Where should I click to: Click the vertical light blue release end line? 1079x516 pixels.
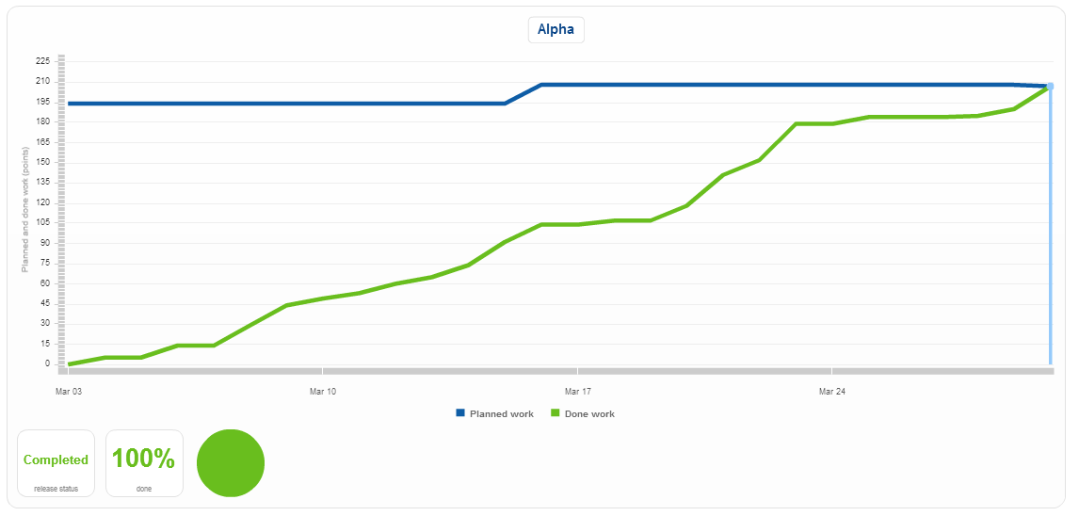pos(1050,227)
